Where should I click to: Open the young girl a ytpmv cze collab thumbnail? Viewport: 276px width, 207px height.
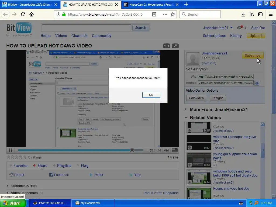(x=199, y=160)
